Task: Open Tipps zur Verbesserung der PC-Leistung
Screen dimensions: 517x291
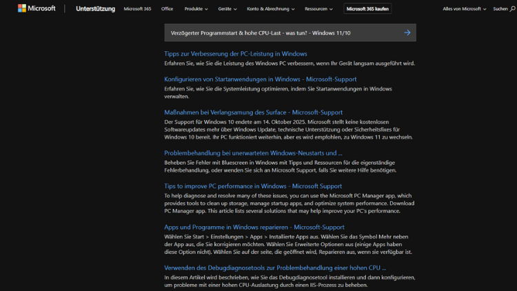Action: pos(235,54)
